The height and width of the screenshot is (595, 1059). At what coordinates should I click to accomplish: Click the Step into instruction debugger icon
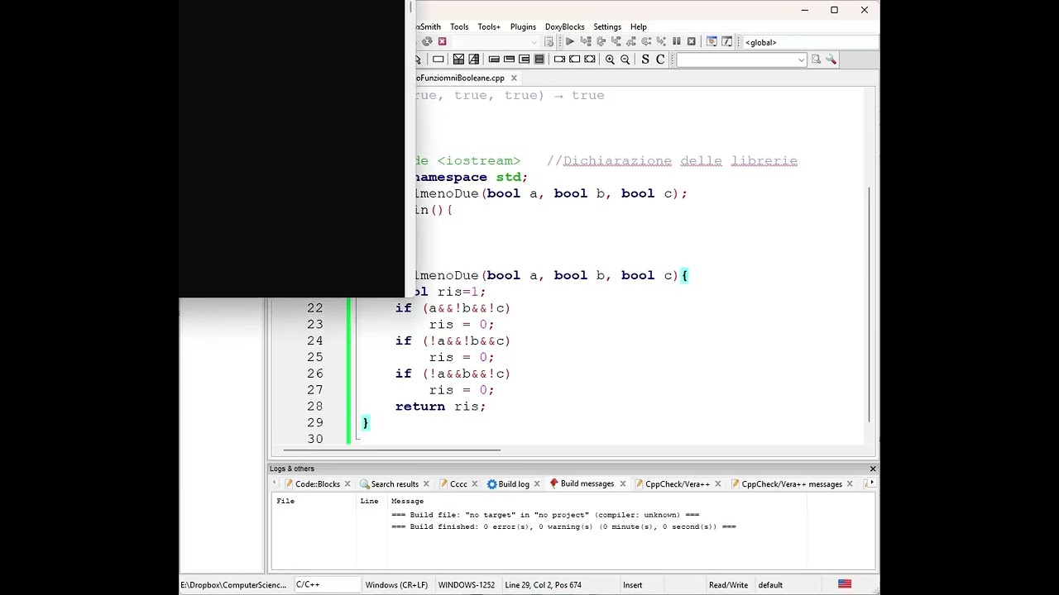tap(661, 41)
